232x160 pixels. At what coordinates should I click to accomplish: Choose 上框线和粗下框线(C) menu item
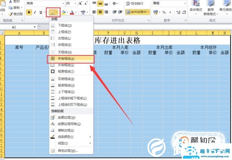[x=71, y=98]
